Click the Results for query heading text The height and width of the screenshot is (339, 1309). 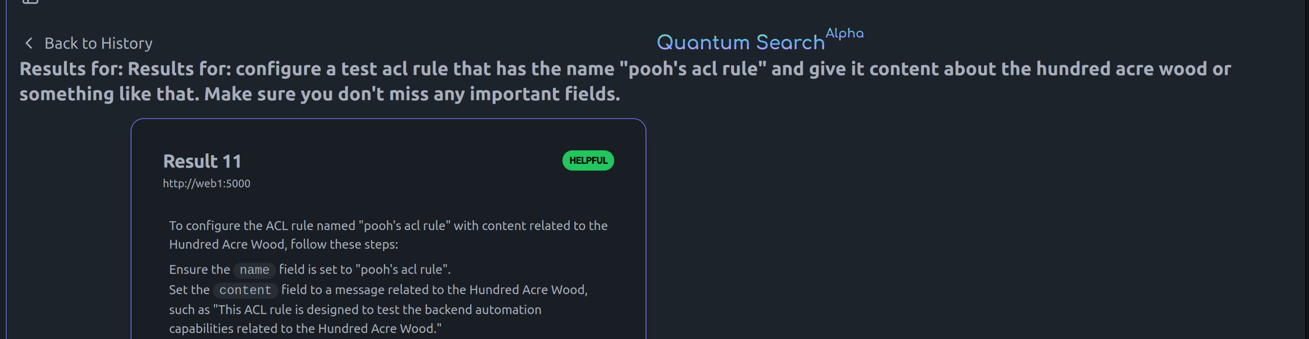(625, 81)
